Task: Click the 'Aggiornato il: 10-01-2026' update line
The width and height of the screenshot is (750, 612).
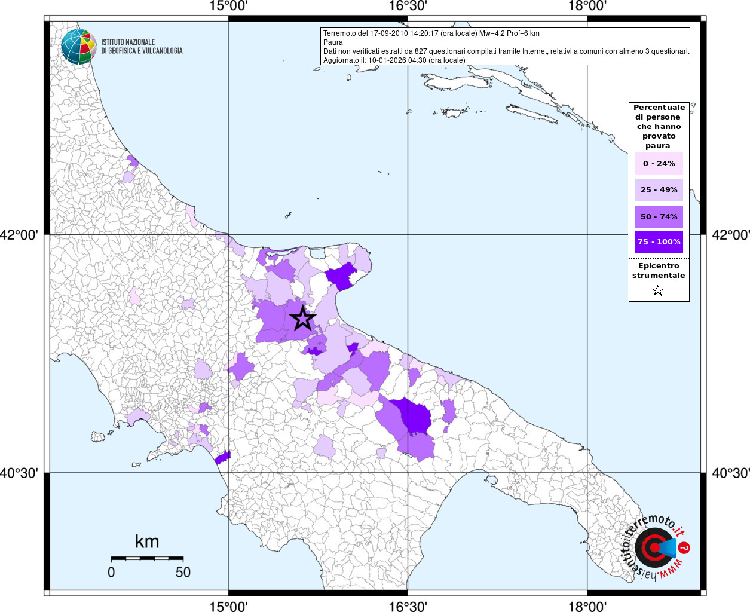Action: point(394,60)
